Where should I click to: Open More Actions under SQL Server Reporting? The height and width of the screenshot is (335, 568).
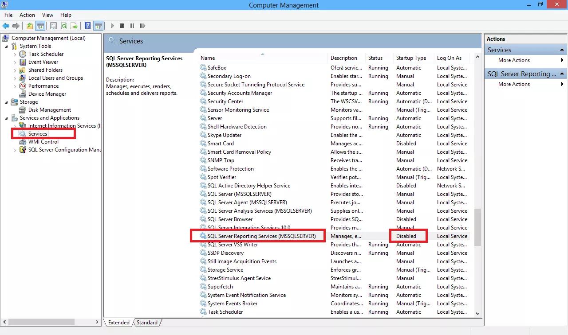click(527, 84)
